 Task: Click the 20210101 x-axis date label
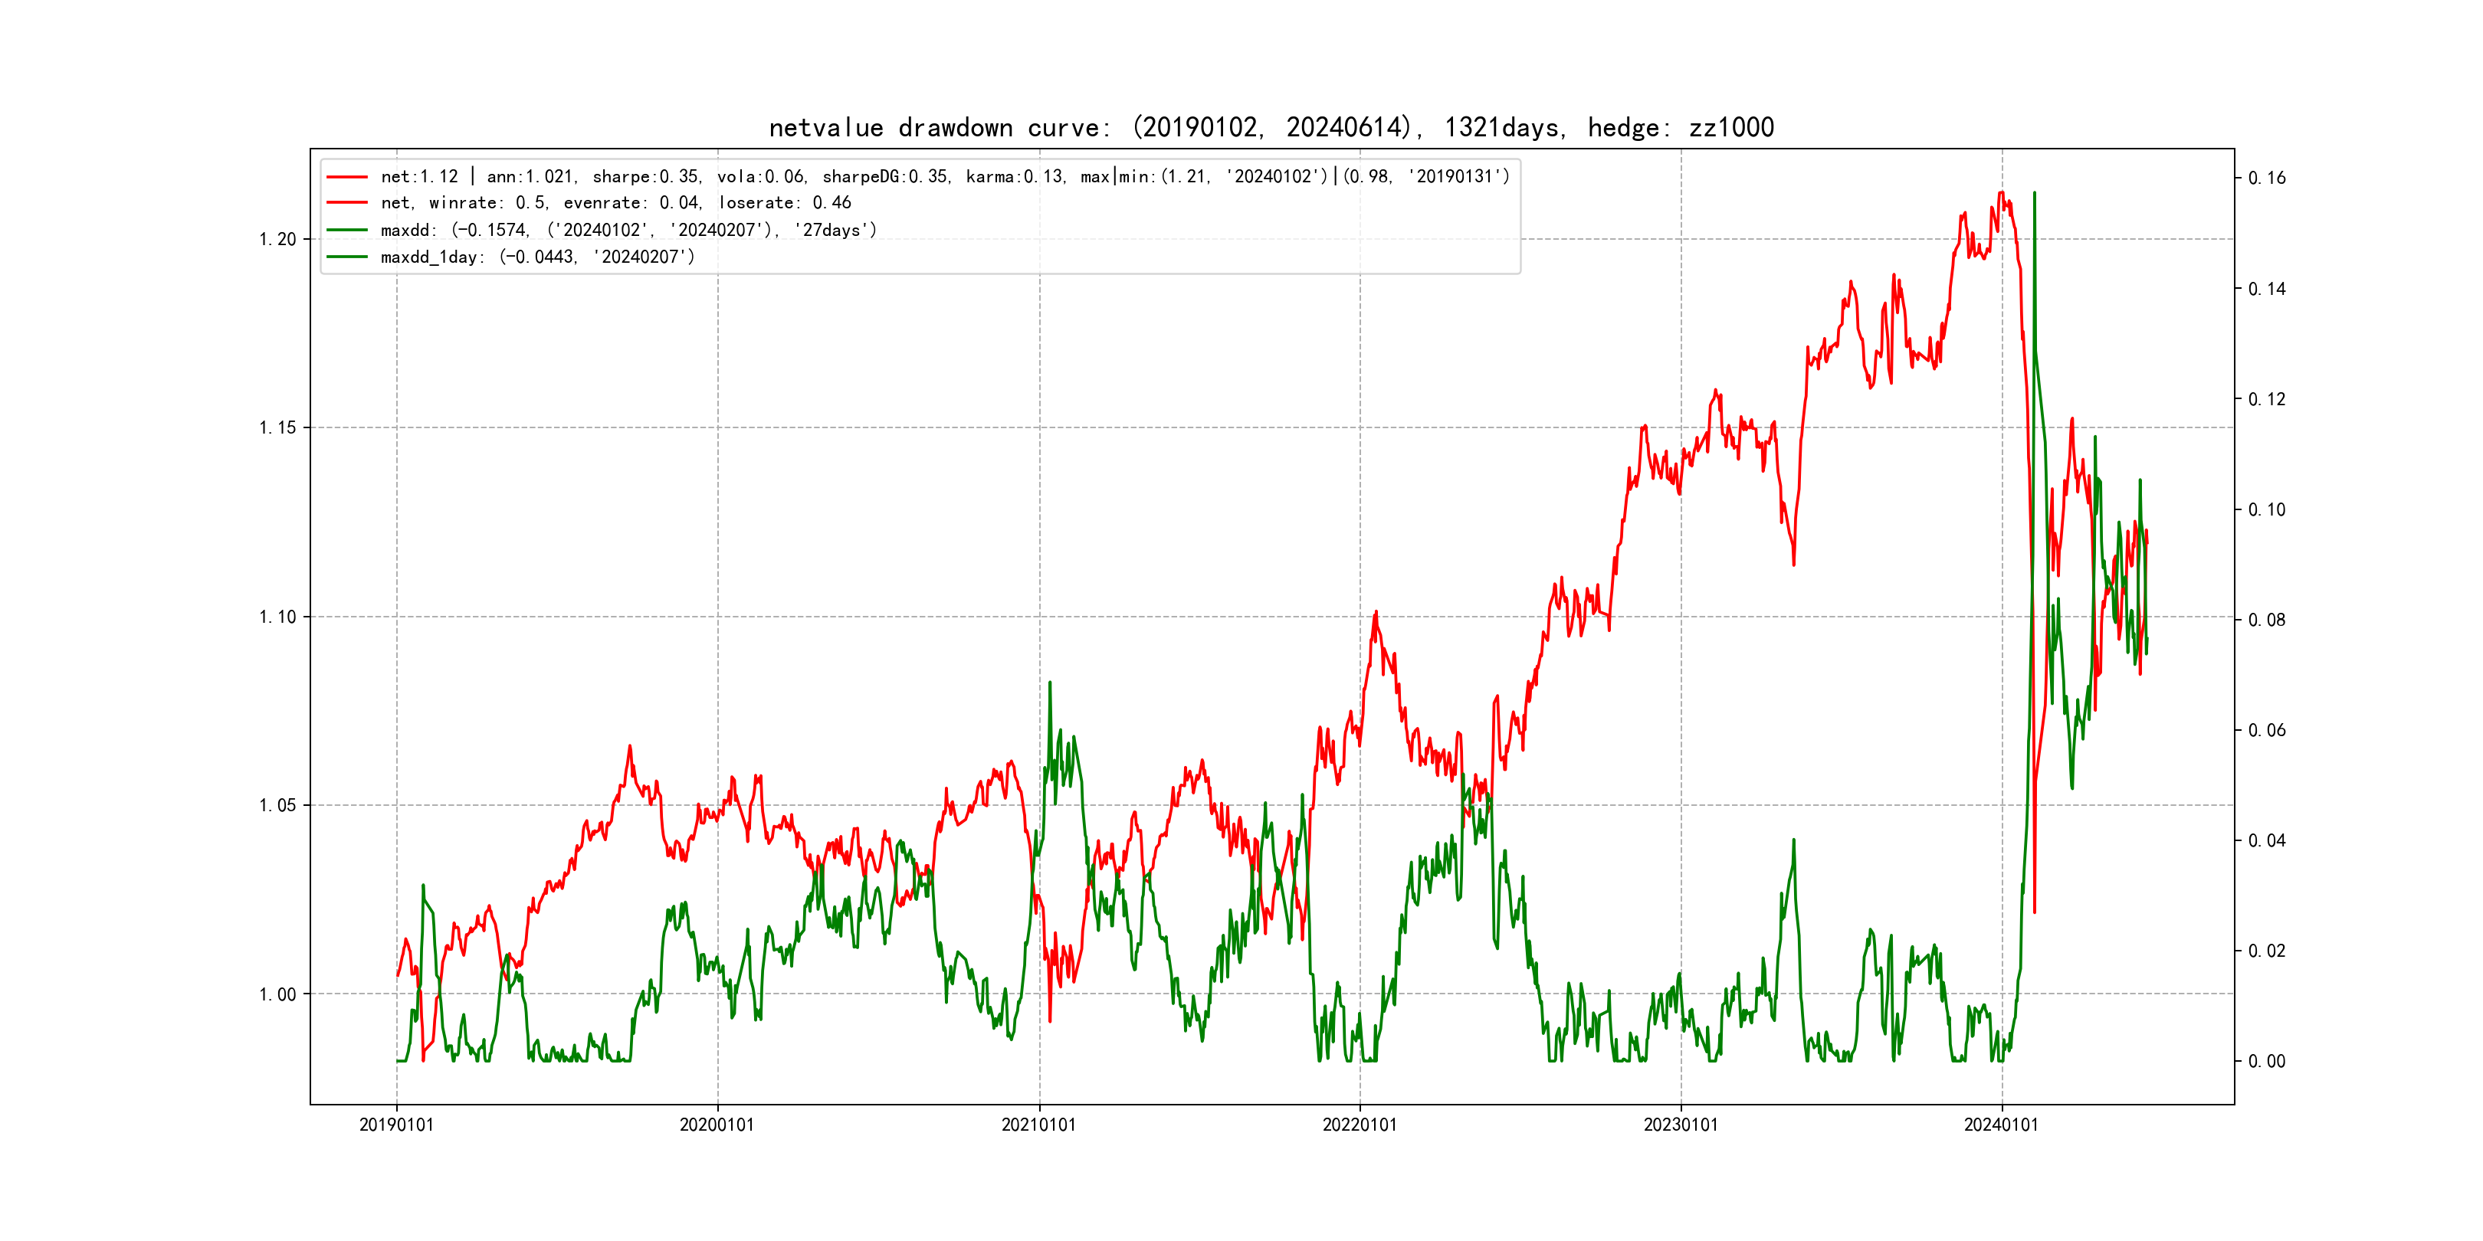pos(1038,1125)
